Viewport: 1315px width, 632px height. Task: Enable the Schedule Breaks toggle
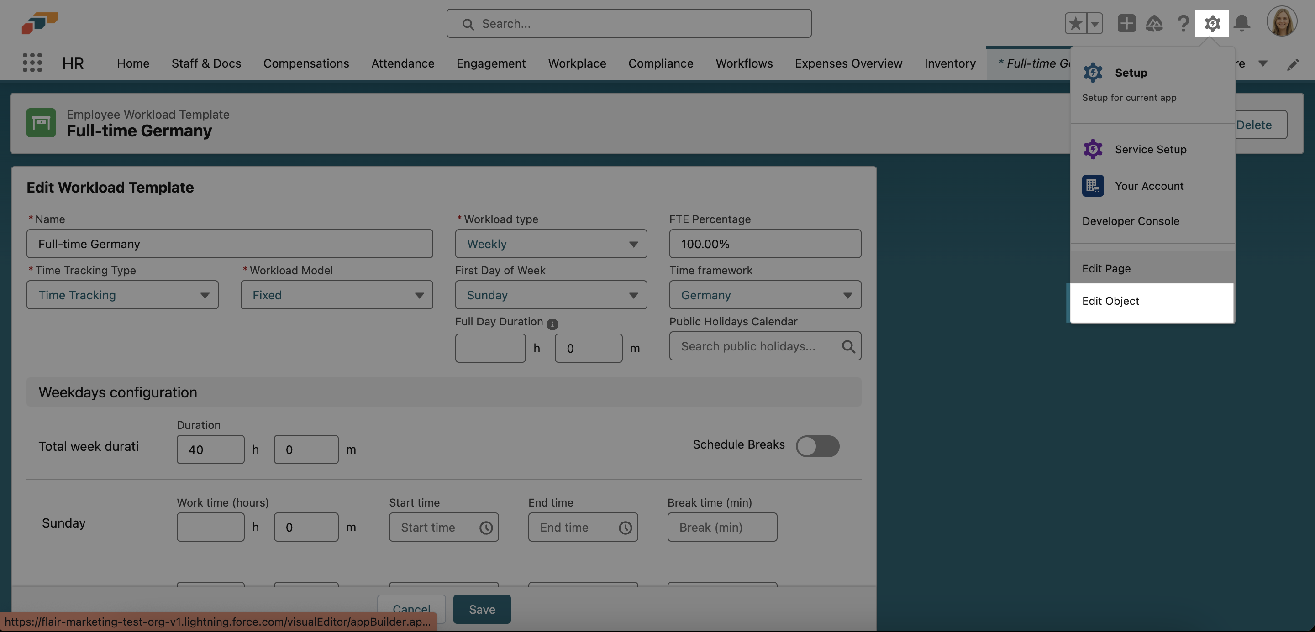coord(817,444)
